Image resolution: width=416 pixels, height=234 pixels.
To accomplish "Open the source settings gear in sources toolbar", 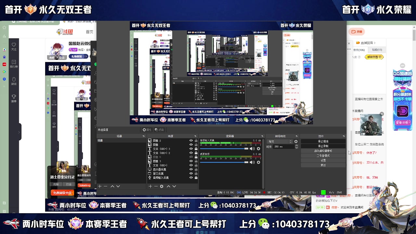I will (162, 186).
